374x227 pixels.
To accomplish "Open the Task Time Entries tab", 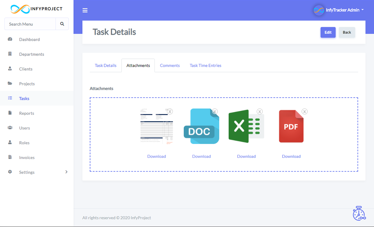I will click(205, 65).
